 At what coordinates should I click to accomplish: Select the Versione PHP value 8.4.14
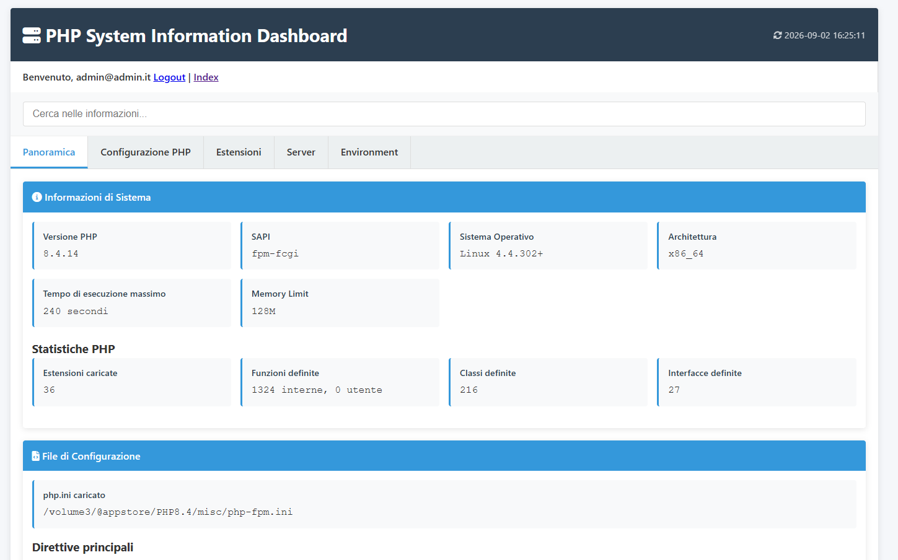[61, 254]
